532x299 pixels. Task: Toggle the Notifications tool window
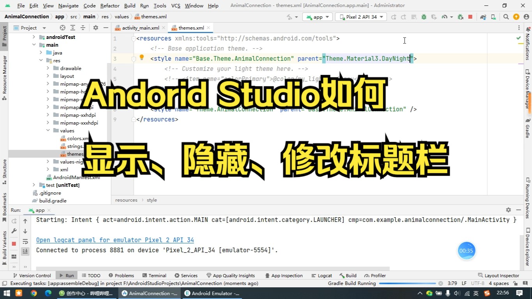pyautogui.click(x=528, y=43)
